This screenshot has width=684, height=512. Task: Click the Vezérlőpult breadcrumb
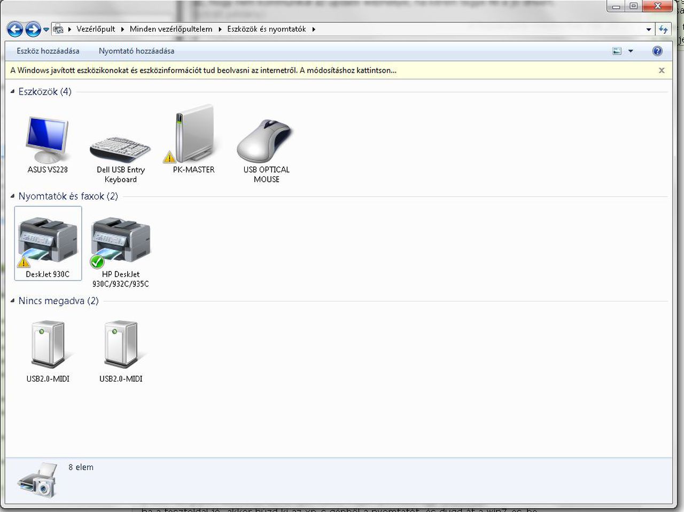click(96, 29)
